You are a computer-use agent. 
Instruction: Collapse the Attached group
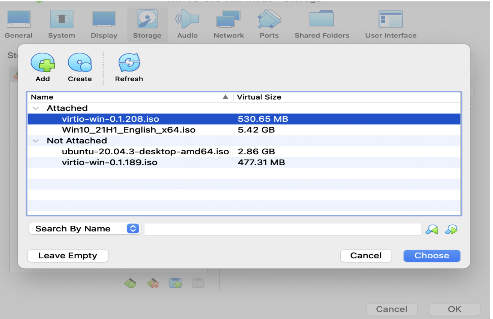36,108
